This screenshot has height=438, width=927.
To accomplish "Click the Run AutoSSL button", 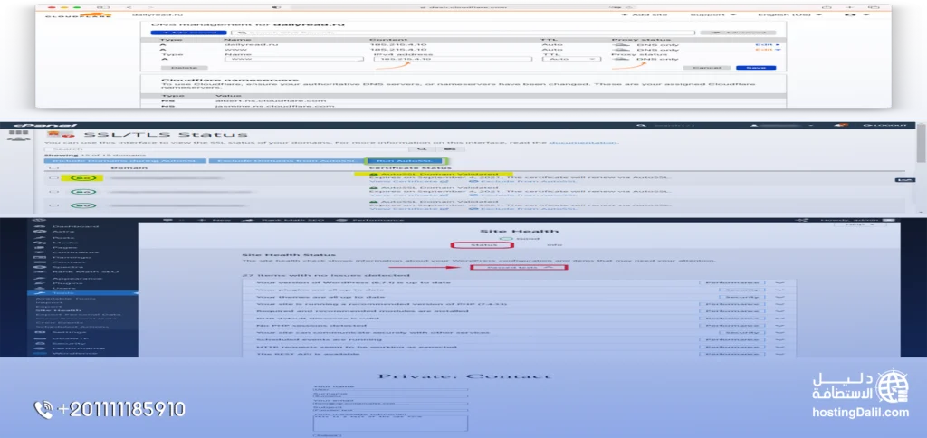I will [406, 160].
